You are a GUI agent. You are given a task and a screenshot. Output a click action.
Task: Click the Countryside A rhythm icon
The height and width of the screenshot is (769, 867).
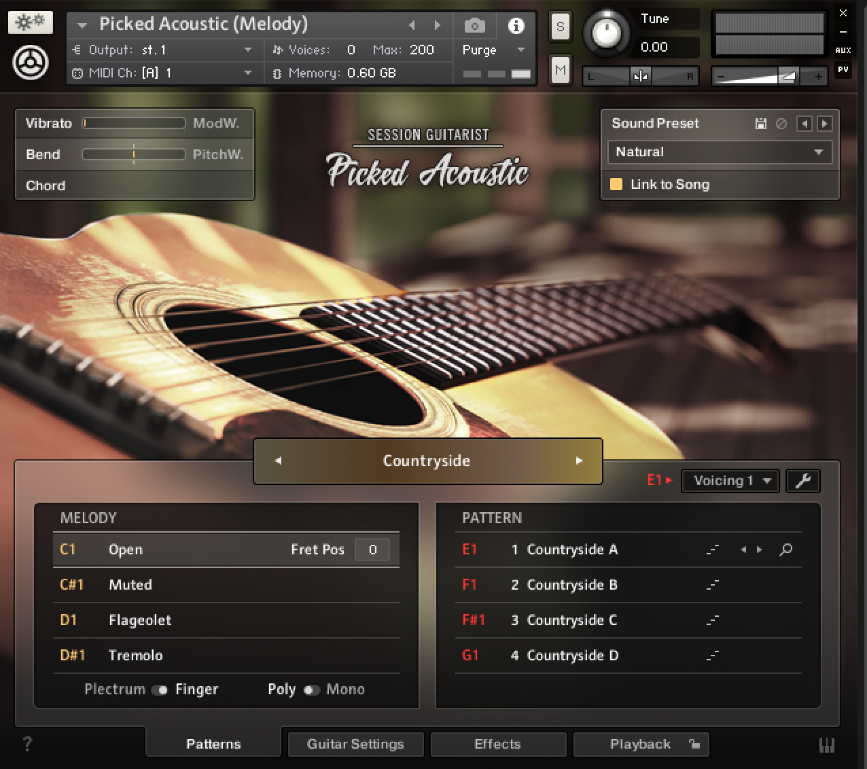712,550
